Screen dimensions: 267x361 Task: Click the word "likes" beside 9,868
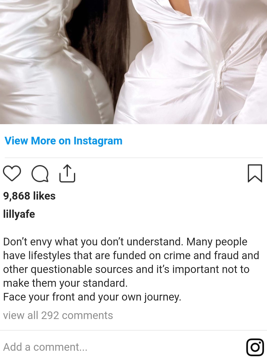[x=44, y=196]
